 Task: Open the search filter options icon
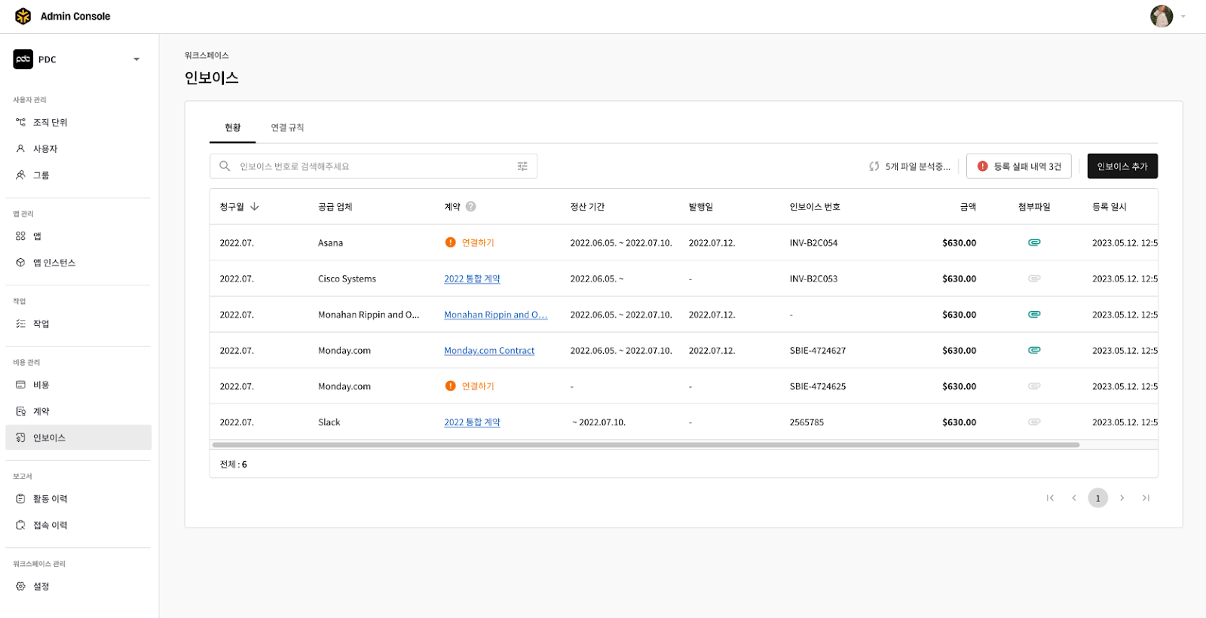coord(522,166)
